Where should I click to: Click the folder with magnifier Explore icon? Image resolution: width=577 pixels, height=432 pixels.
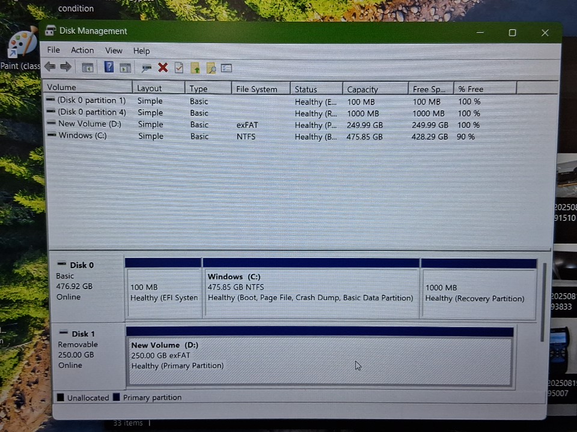pos(211,68)
